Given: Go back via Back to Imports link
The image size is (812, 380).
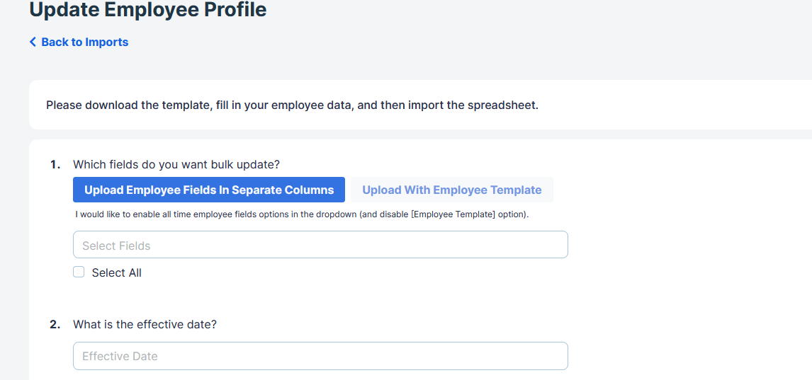Looking at the screenshot, I should (79, 42).
